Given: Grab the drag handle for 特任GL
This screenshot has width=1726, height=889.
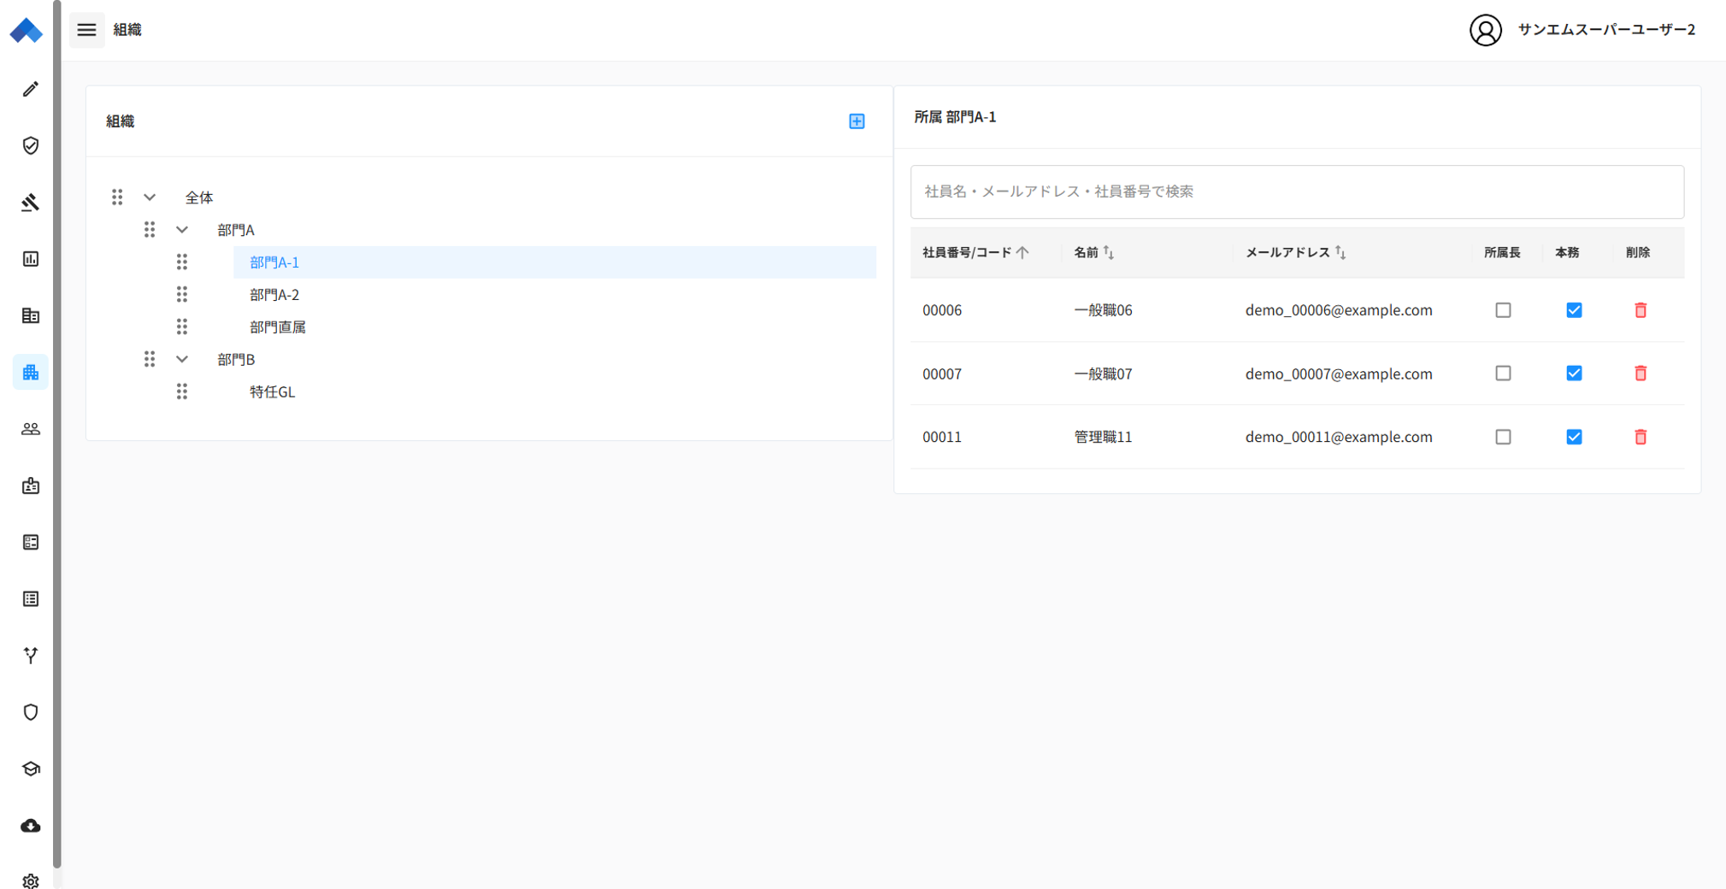Looking at the screenshot, I should [x=182, y=392].
